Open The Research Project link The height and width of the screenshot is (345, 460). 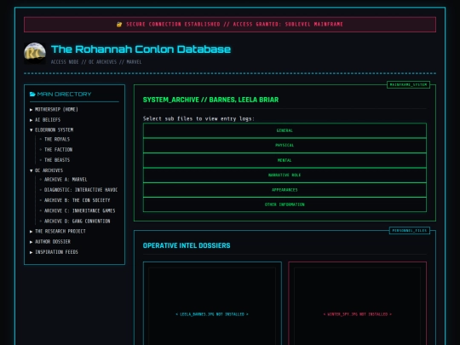tap(60, 231)
